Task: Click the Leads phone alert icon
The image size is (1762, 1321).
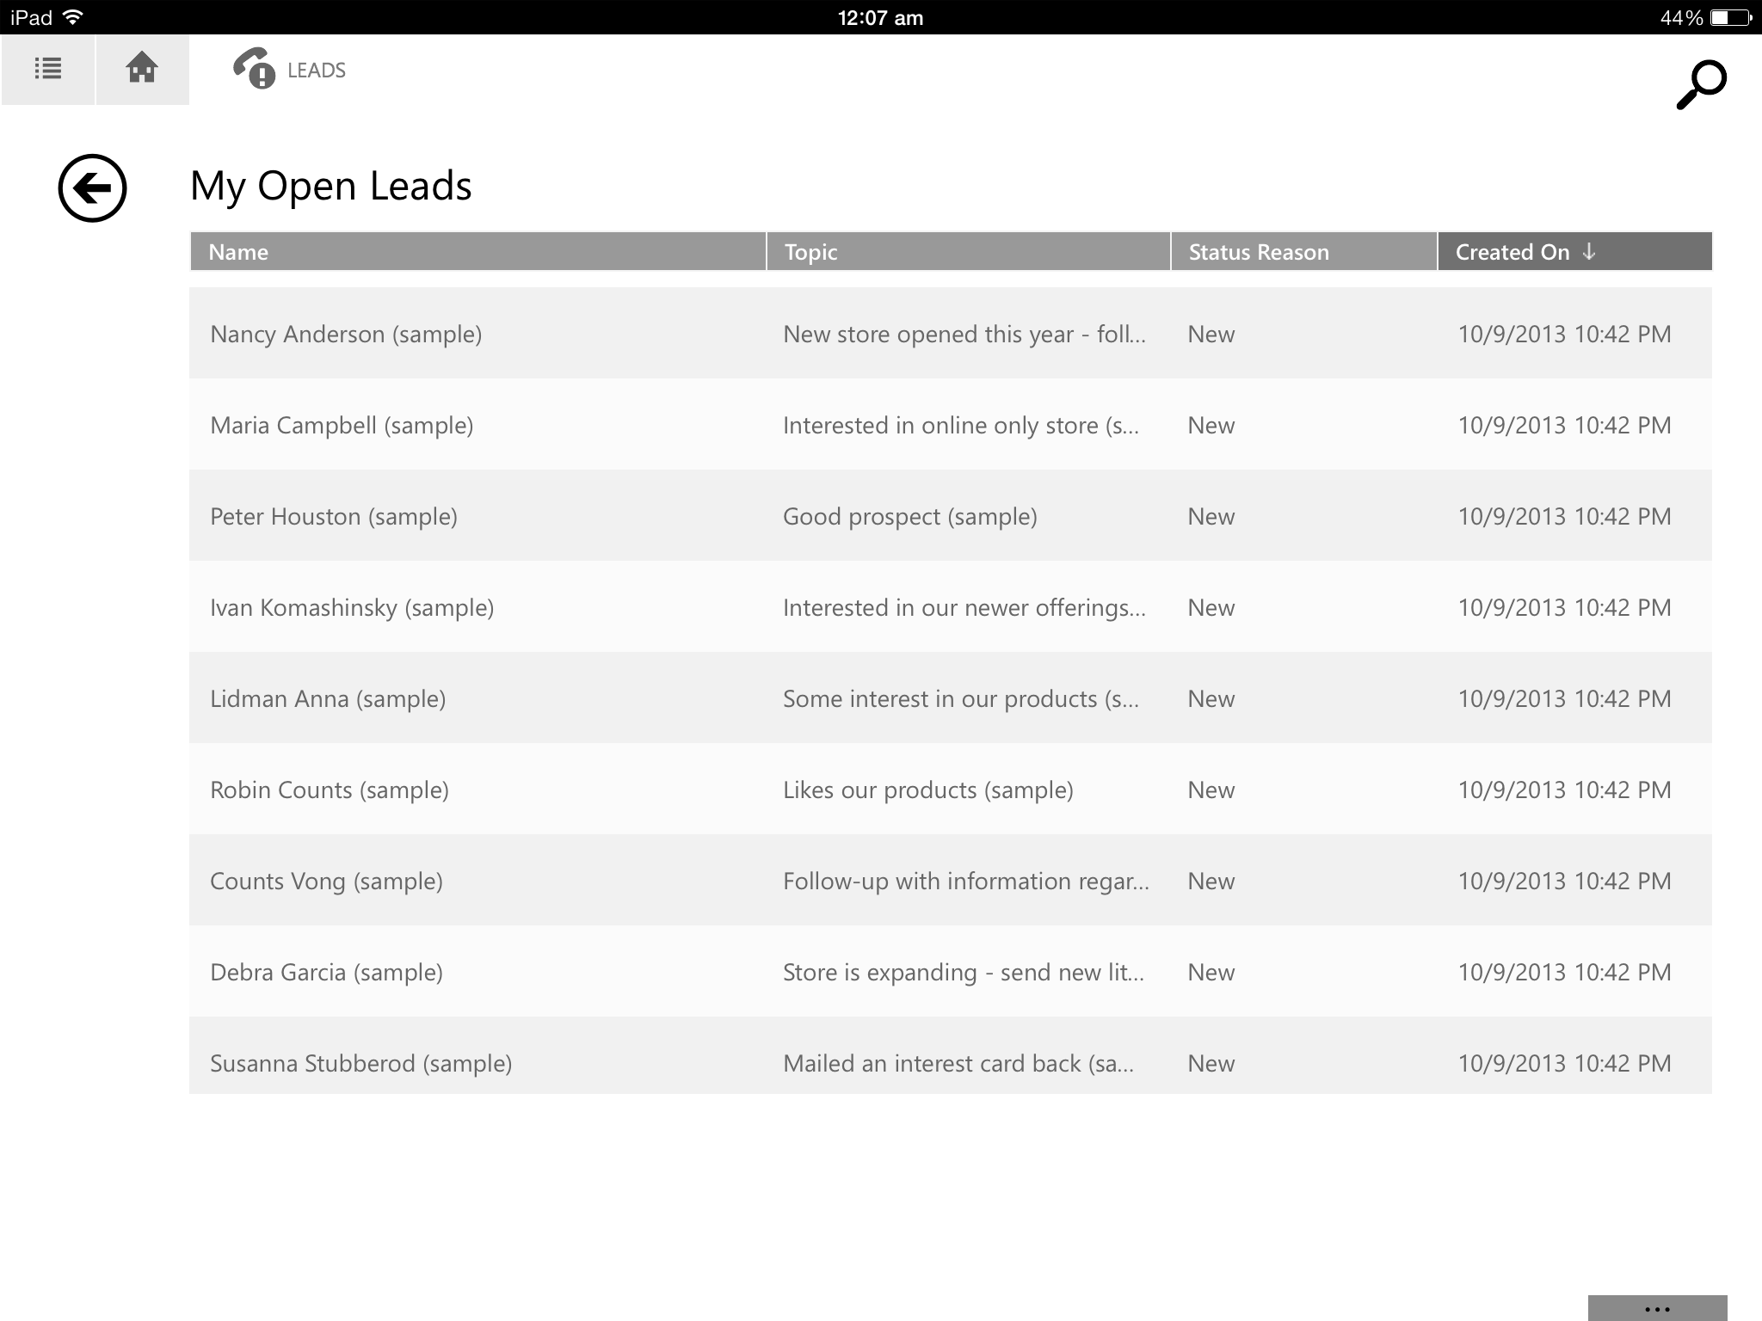Action: click(254, 69)
